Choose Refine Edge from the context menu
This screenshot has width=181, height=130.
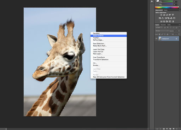(x=98, y=40)
